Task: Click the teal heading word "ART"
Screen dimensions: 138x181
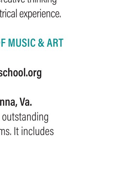Action: [55, 43]
